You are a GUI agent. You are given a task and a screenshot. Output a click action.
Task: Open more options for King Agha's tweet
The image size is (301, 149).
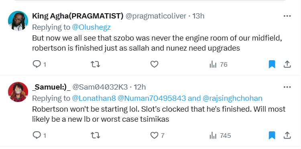(x=287, y=16)
